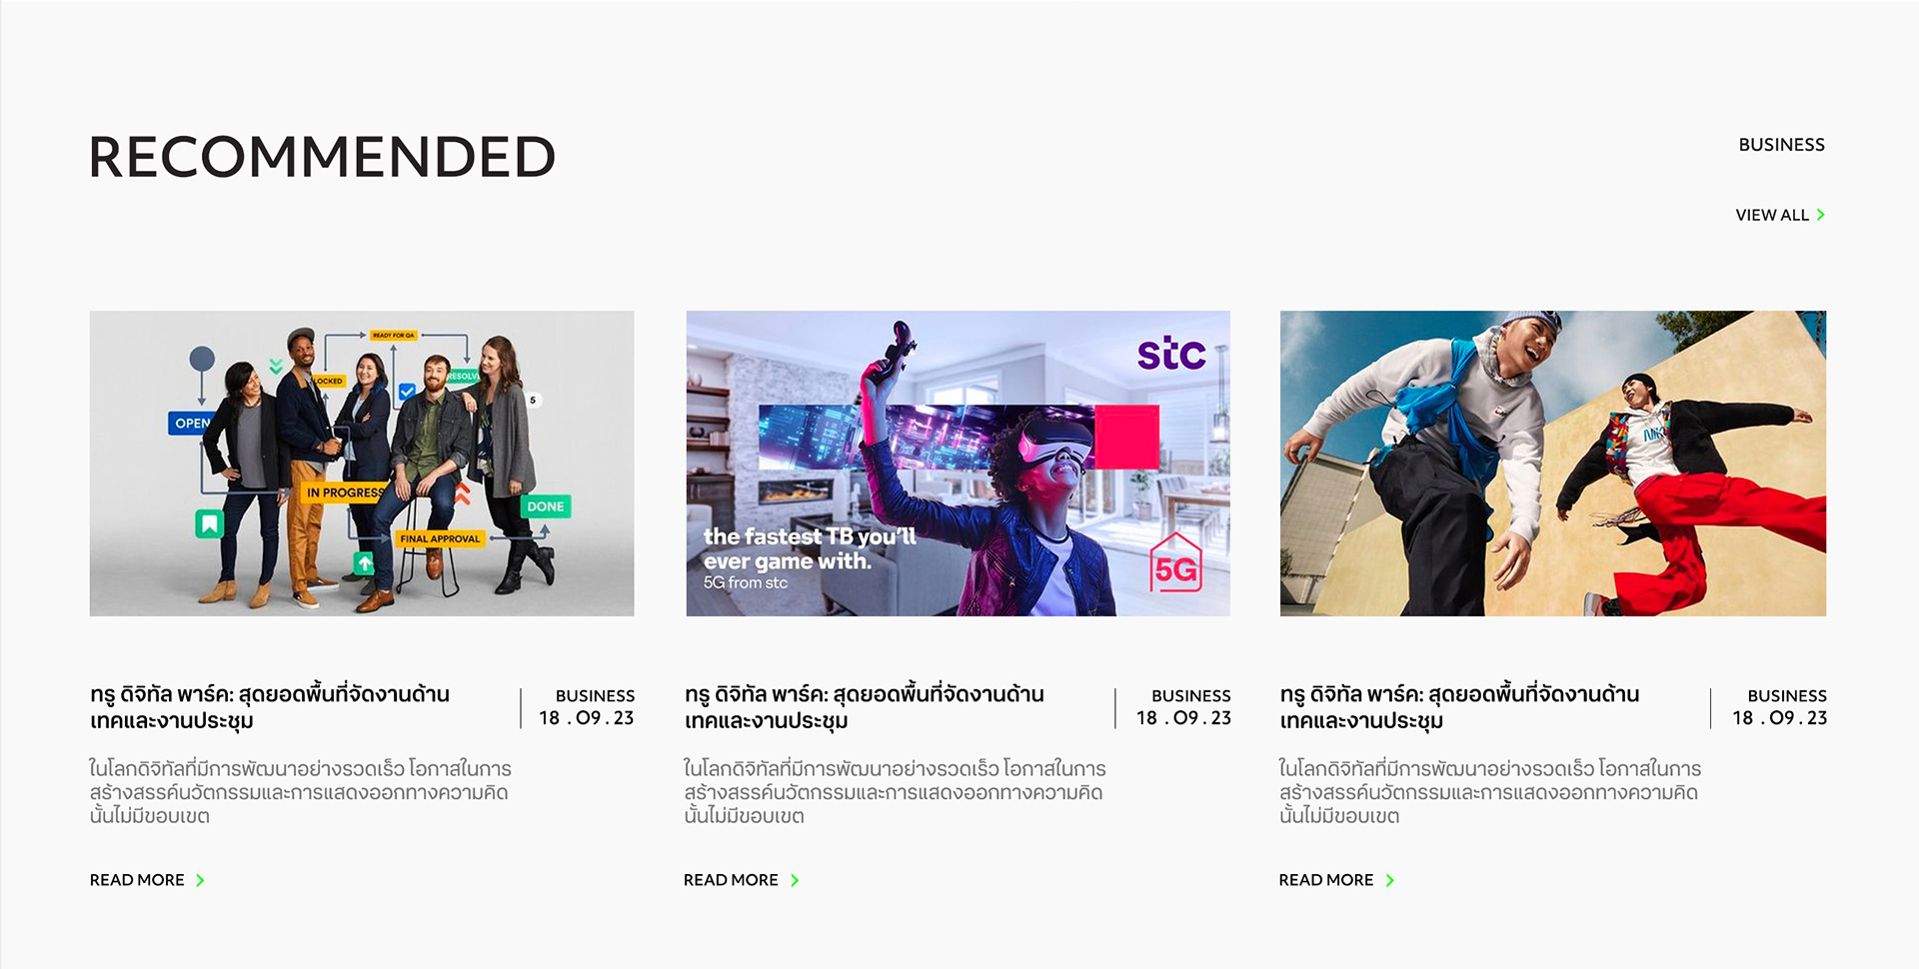
Task: Click the green arrow beside first READ MORE
Action: point(200,880)
